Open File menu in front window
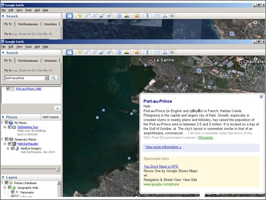This screenshot has height=200, width=266. [x=3, y=47]
